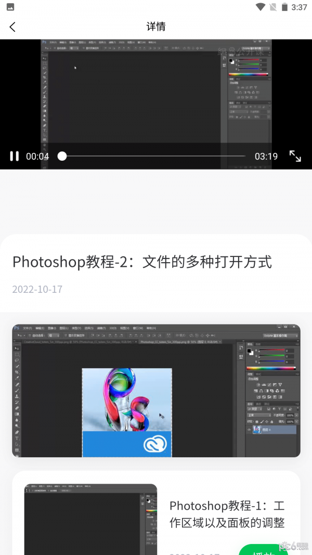Tap the picture notification icon in status bar

[x=10, y=7]
